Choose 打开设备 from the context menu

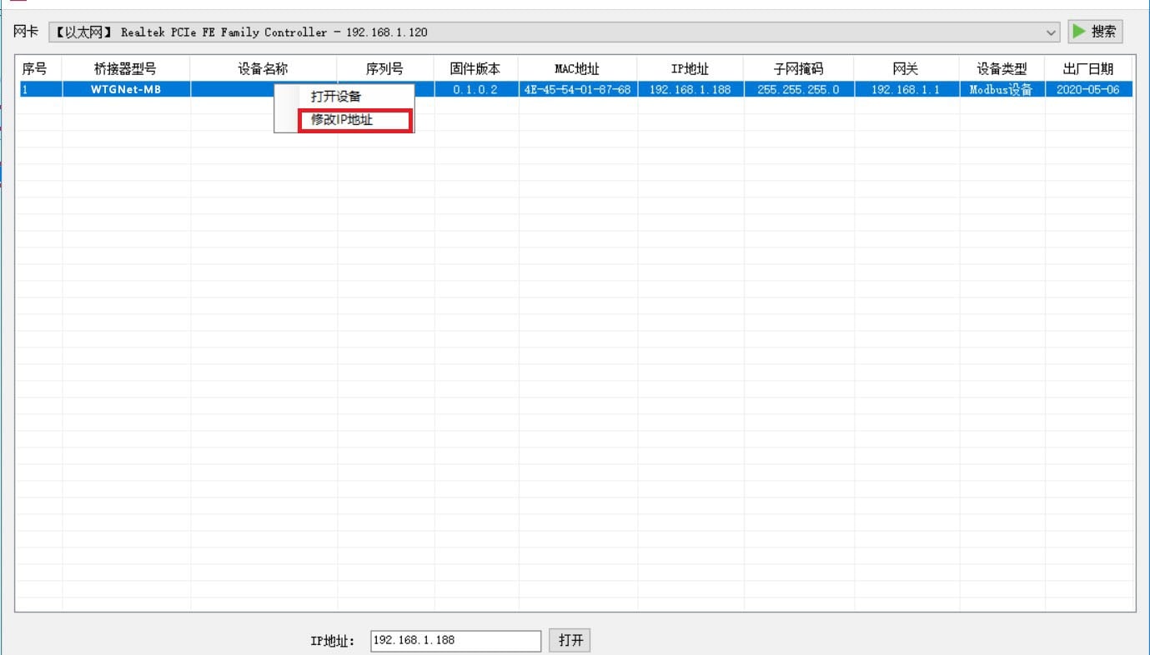pyautogui.click(x=336, y=97)
